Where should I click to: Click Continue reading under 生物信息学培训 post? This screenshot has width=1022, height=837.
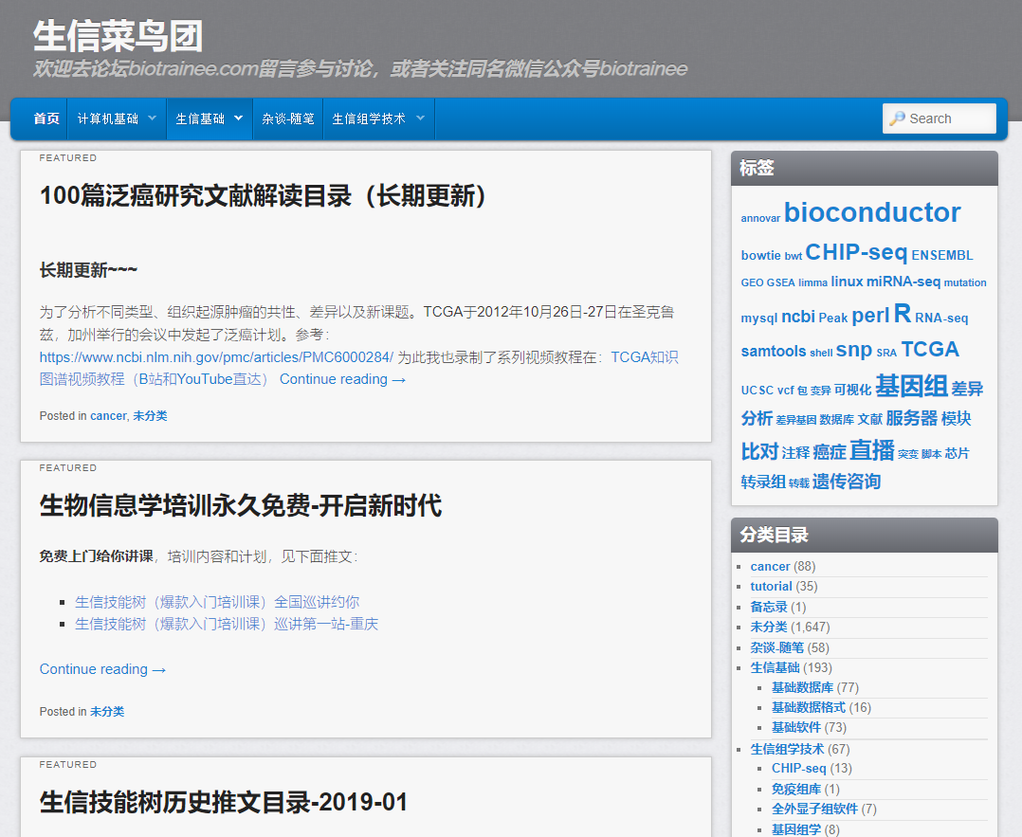click(102, 669)
